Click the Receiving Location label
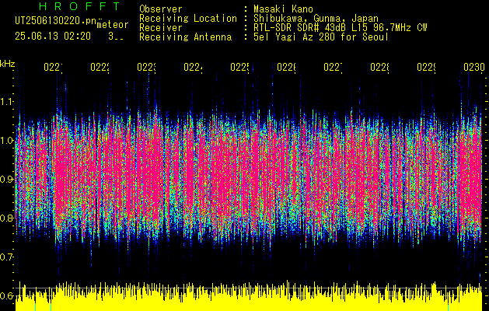Image resolution: width=489 pixels, height=311 pixels. pos(188,19)
